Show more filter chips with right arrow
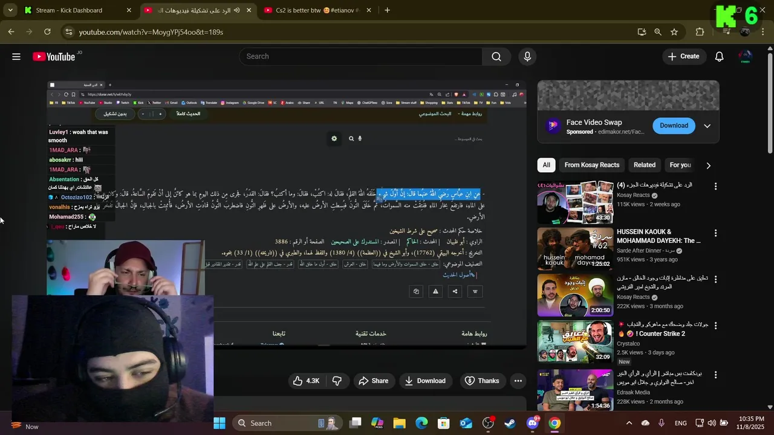 click(709, 165)
